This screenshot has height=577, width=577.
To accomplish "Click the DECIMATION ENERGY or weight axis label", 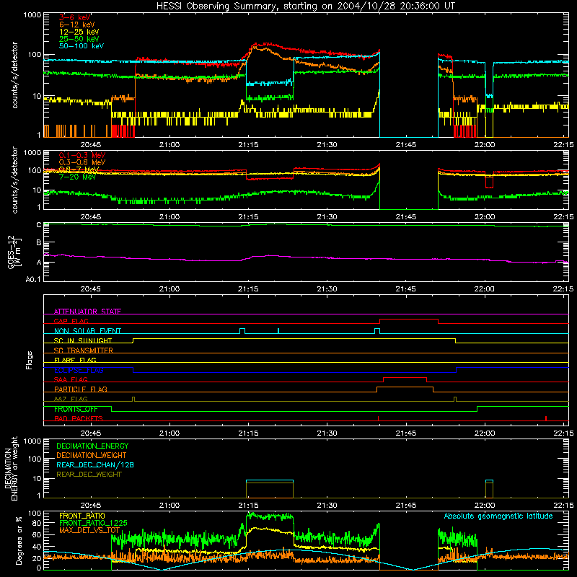I will tap(11, 468).
